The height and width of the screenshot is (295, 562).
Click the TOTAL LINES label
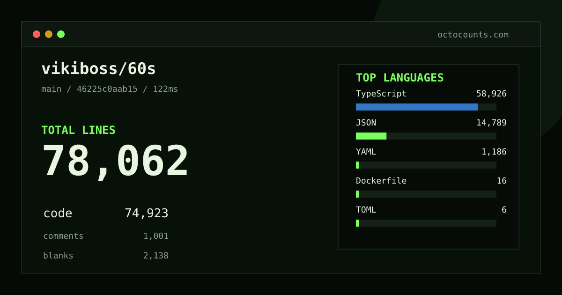78,130
